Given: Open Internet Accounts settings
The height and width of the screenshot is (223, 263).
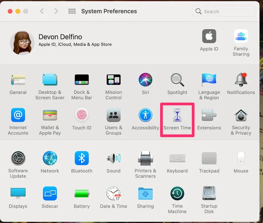Looking at the screenshot, I should click(18, 115).
